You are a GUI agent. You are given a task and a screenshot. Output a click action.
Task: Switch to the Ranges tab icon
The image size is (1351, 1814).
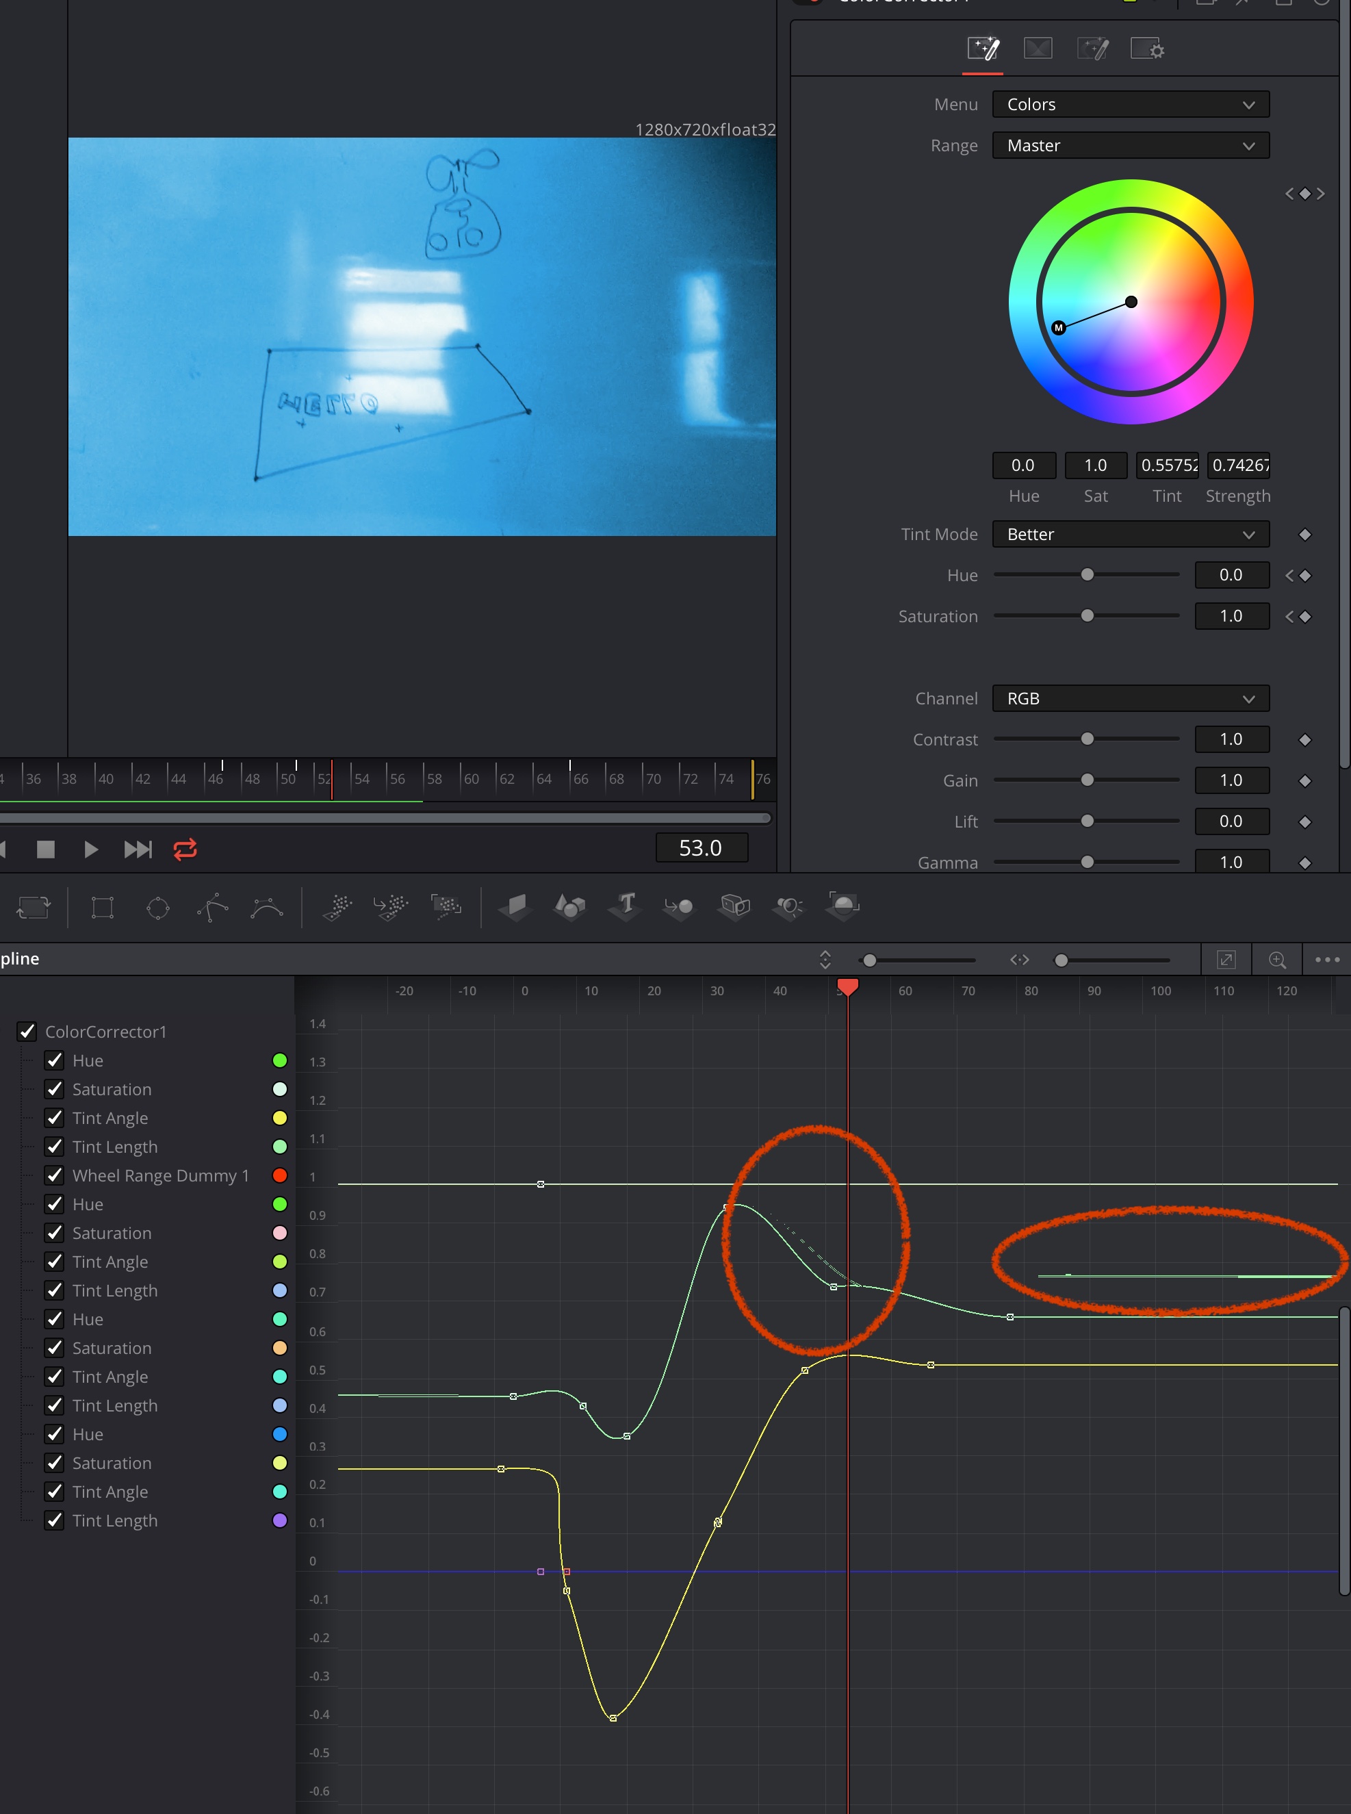click(x=1038, y=49)
